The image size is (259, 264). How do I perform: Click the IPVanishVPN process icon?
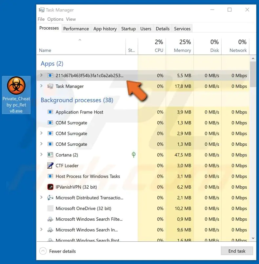[x=50, y=187]
